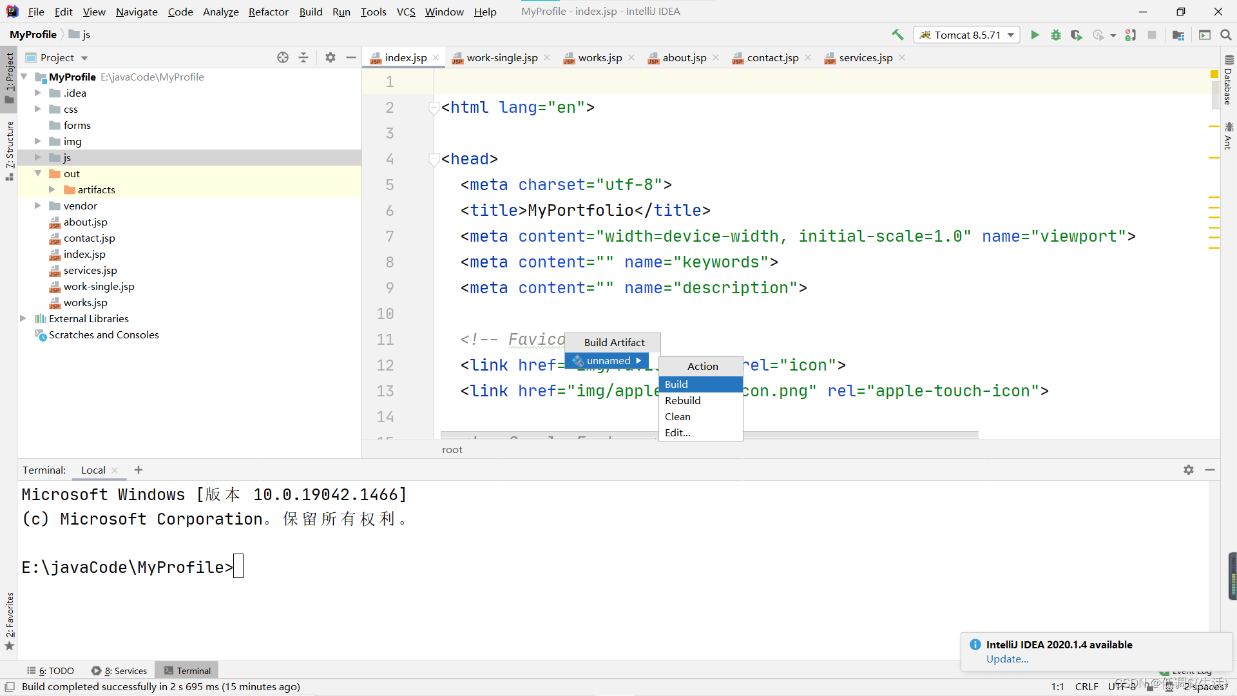The height and width of the screenshot is (696, 1237).
Task: Switch to the works.jsp editor tab
Action: 599,57
